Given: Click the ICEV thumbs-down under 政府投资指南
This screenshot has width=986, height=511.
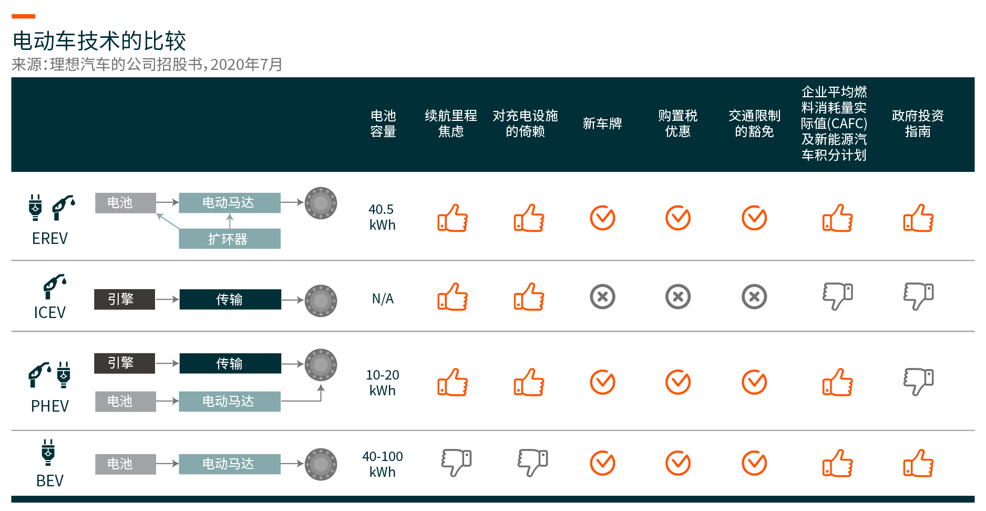Looking at the screenshot, I should [918, 297].
